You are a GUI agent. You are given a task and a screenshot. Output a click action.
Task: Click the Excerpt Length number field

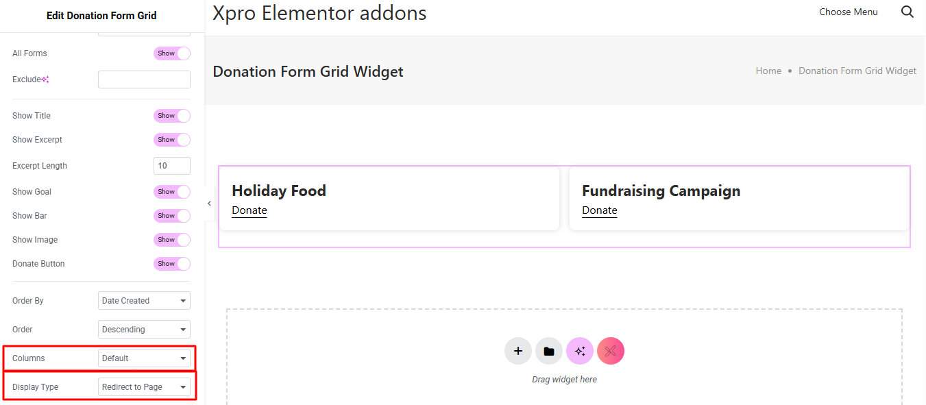(171, 166)
